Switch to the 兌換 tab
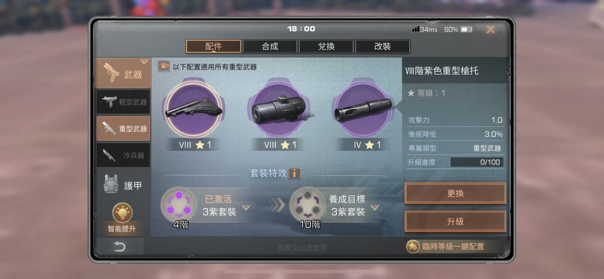 pos(326,47)
